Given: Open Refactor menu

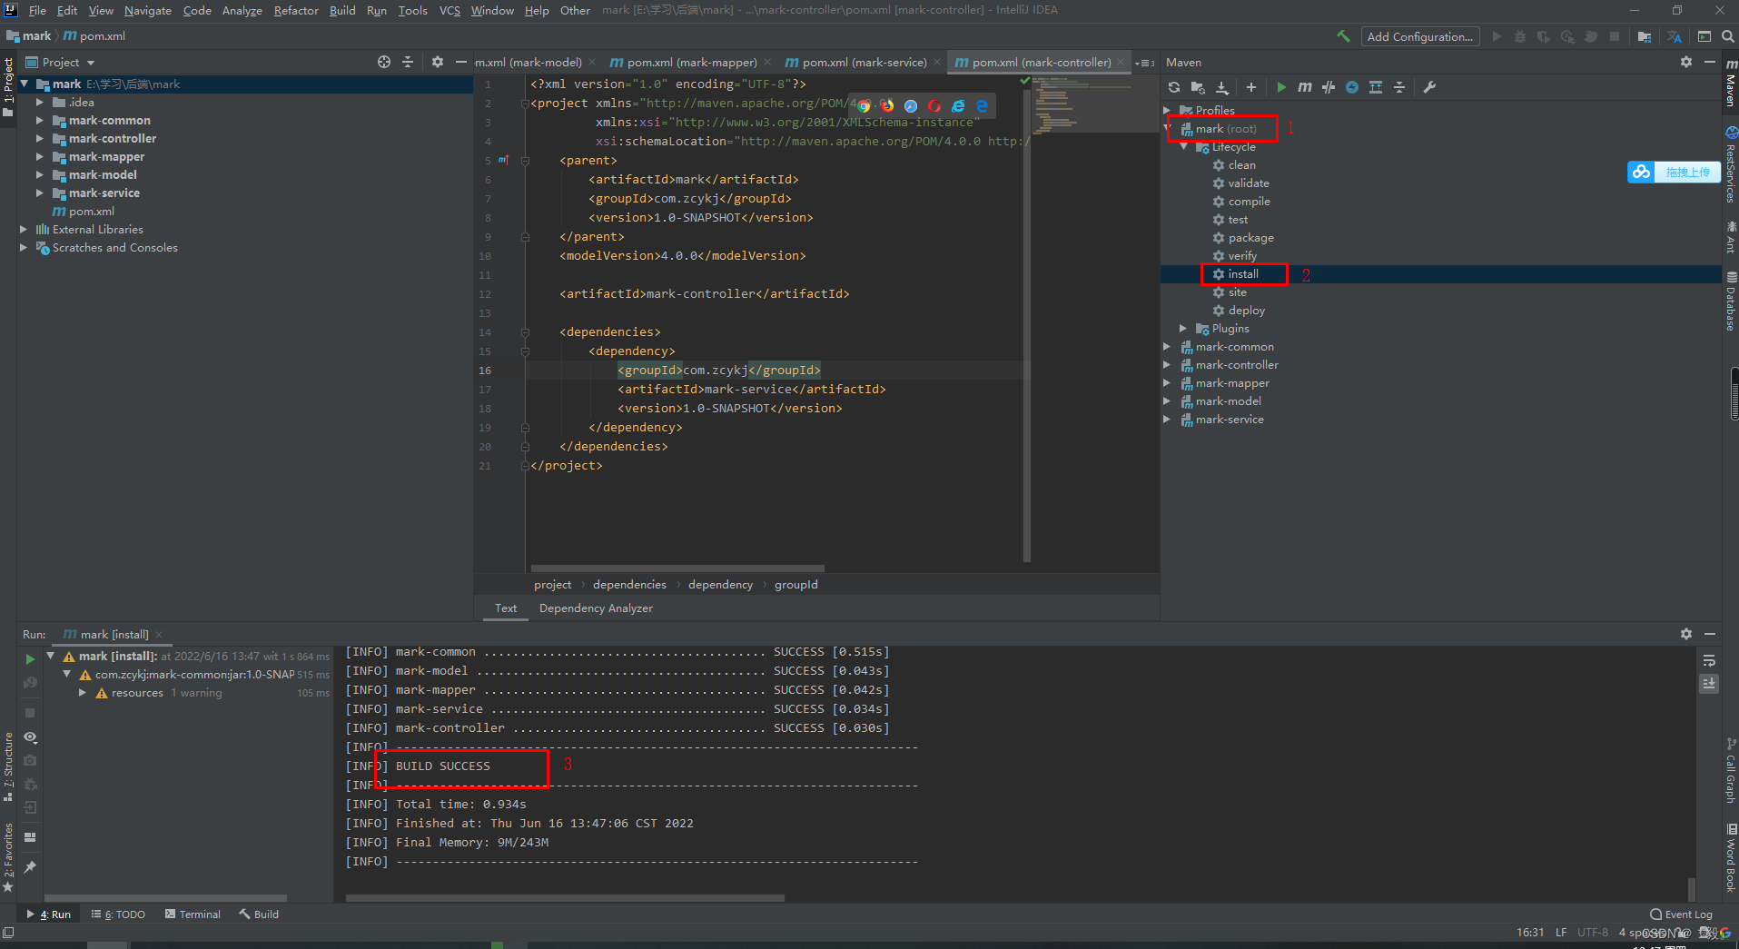Looking at the screenshot, I should 296,11.
